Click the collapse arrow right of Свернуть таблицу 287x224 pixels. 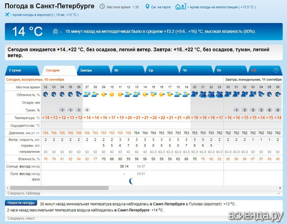pyautogui.click(x=278, y=194)
